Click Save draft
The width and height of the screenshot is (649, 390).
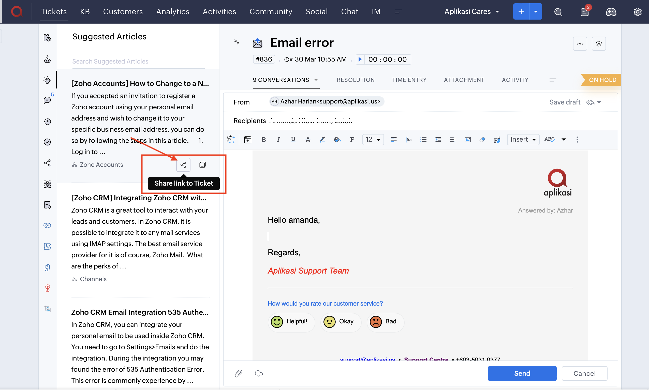click(x=565, y=102)
